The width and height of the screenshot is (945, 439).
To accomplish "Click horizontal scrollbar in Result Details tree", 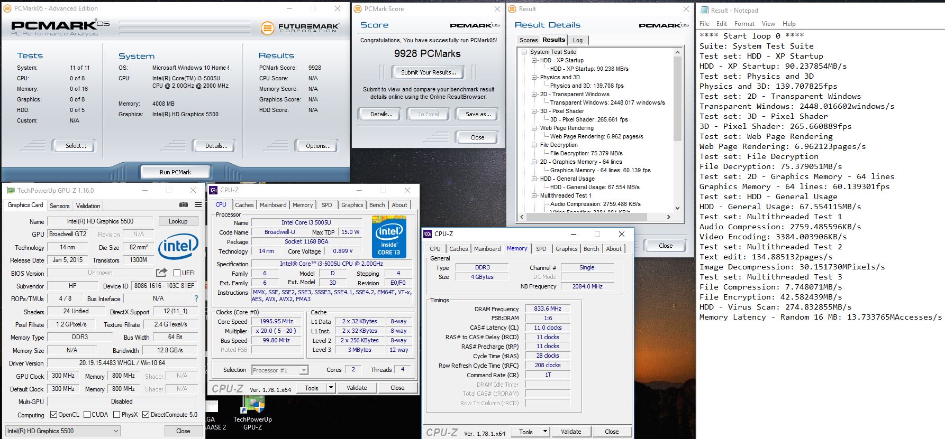I will click(x=587, y=217).
